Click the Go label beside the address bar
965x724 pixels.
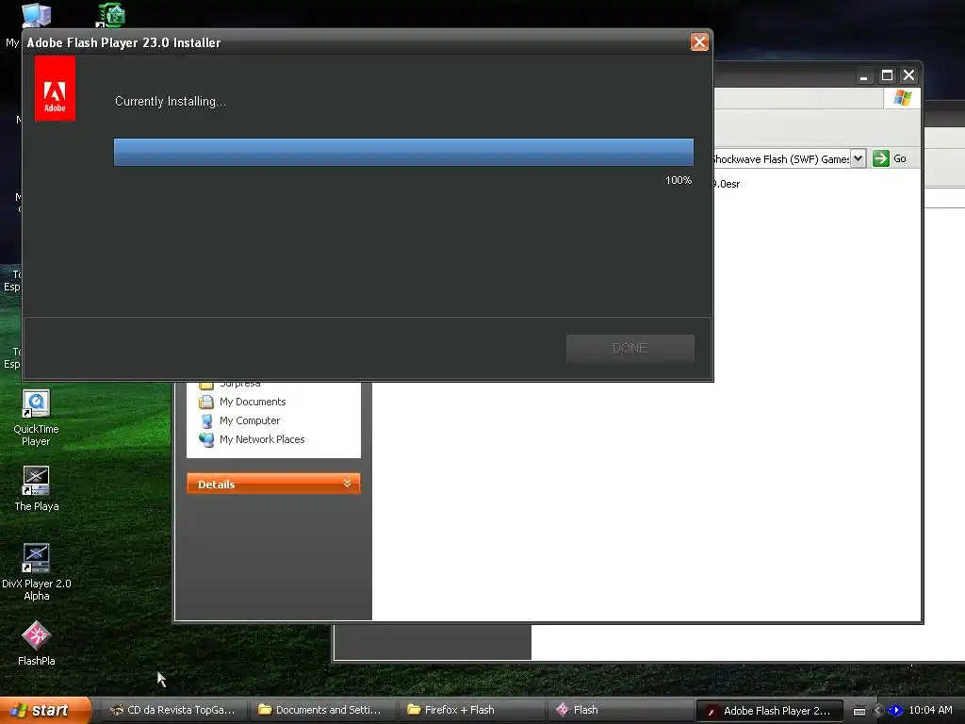pos(900,158)
